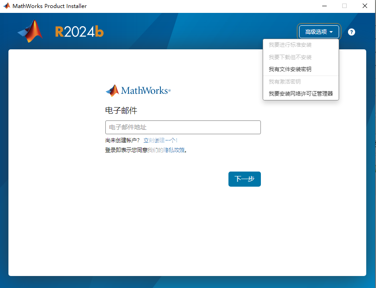This screenshot has height=288, width=376.
Task: Click the 电子邮件 field label
Action: pyautogui.click(x=121, y=111)
